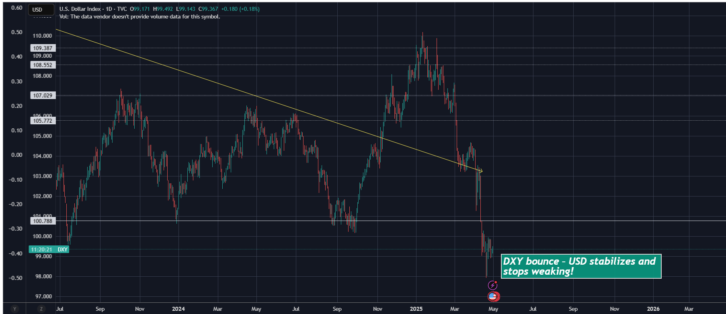This screenshot has height=314, width=726.
Task: Click the −0.50 left axis value
Action: 16,278
